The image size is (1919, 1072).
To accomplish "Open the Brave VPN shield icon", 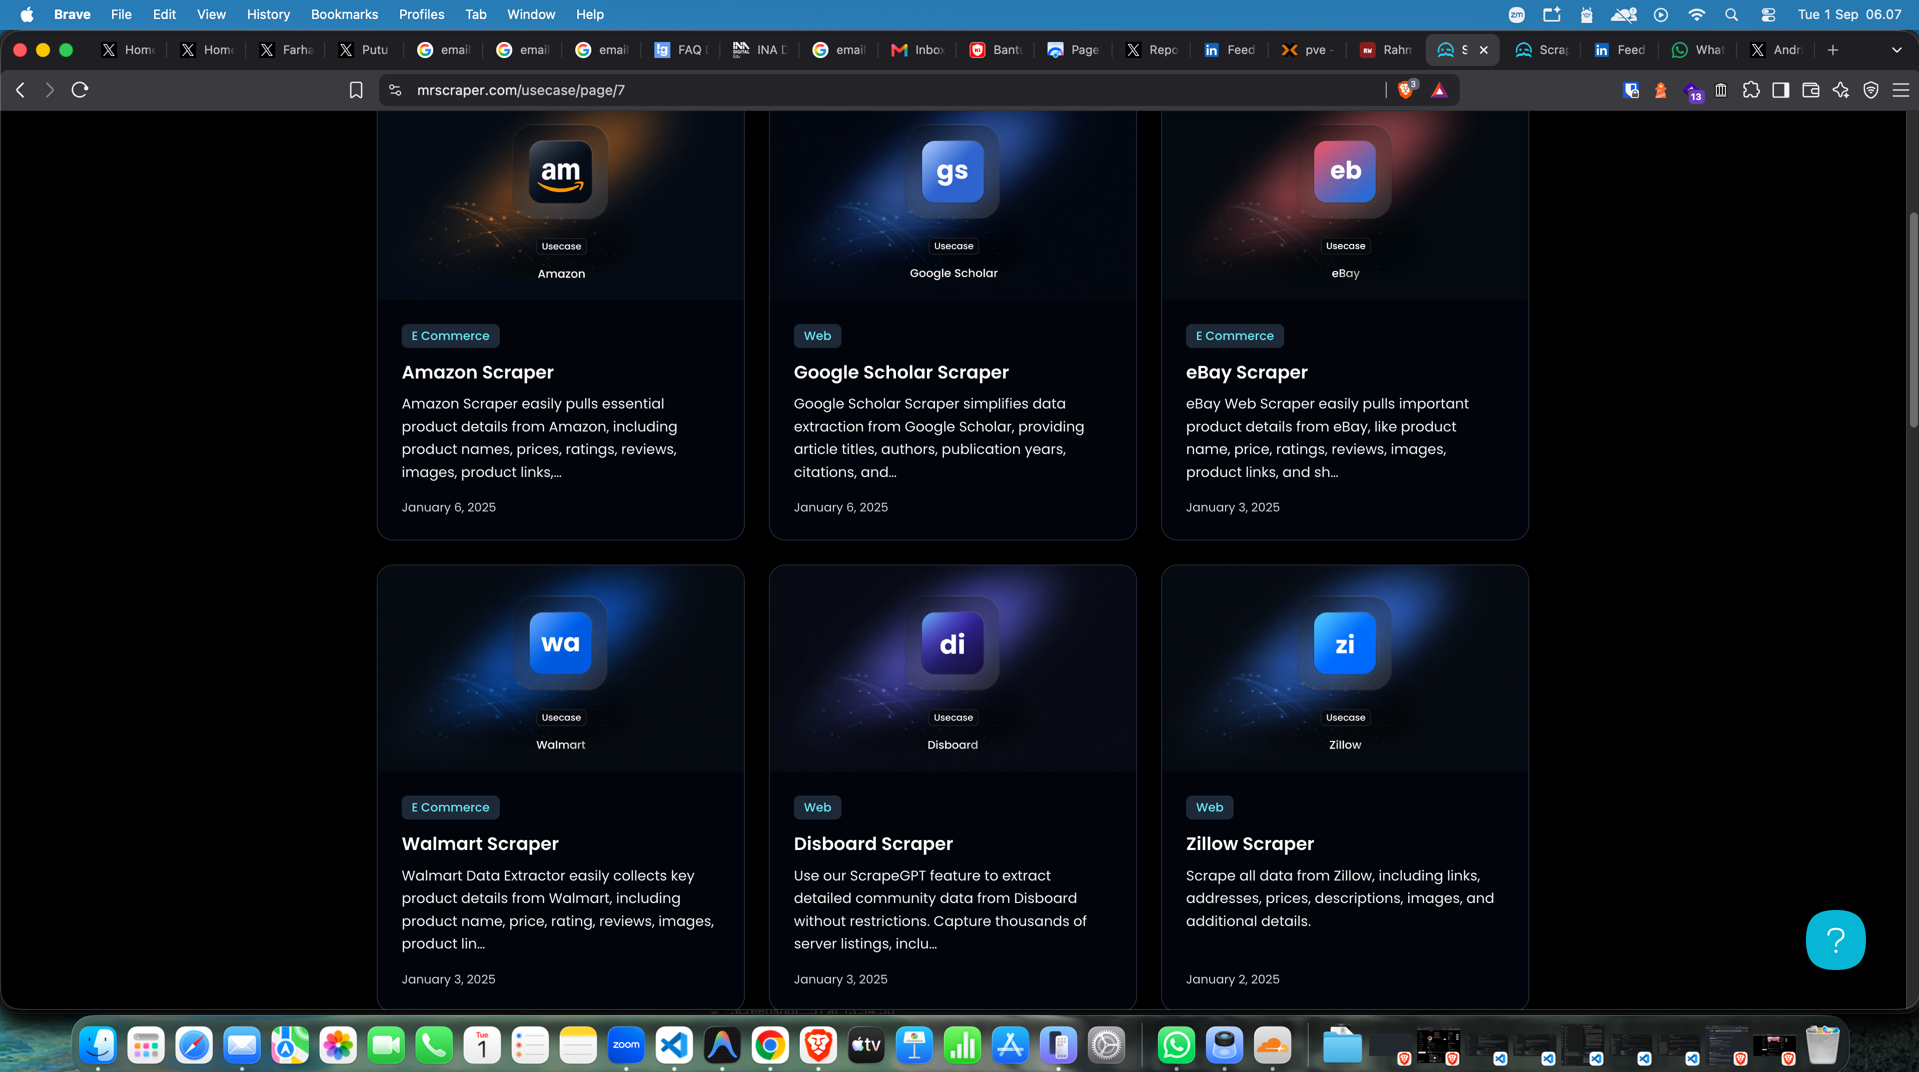I will click(1870, 90).
